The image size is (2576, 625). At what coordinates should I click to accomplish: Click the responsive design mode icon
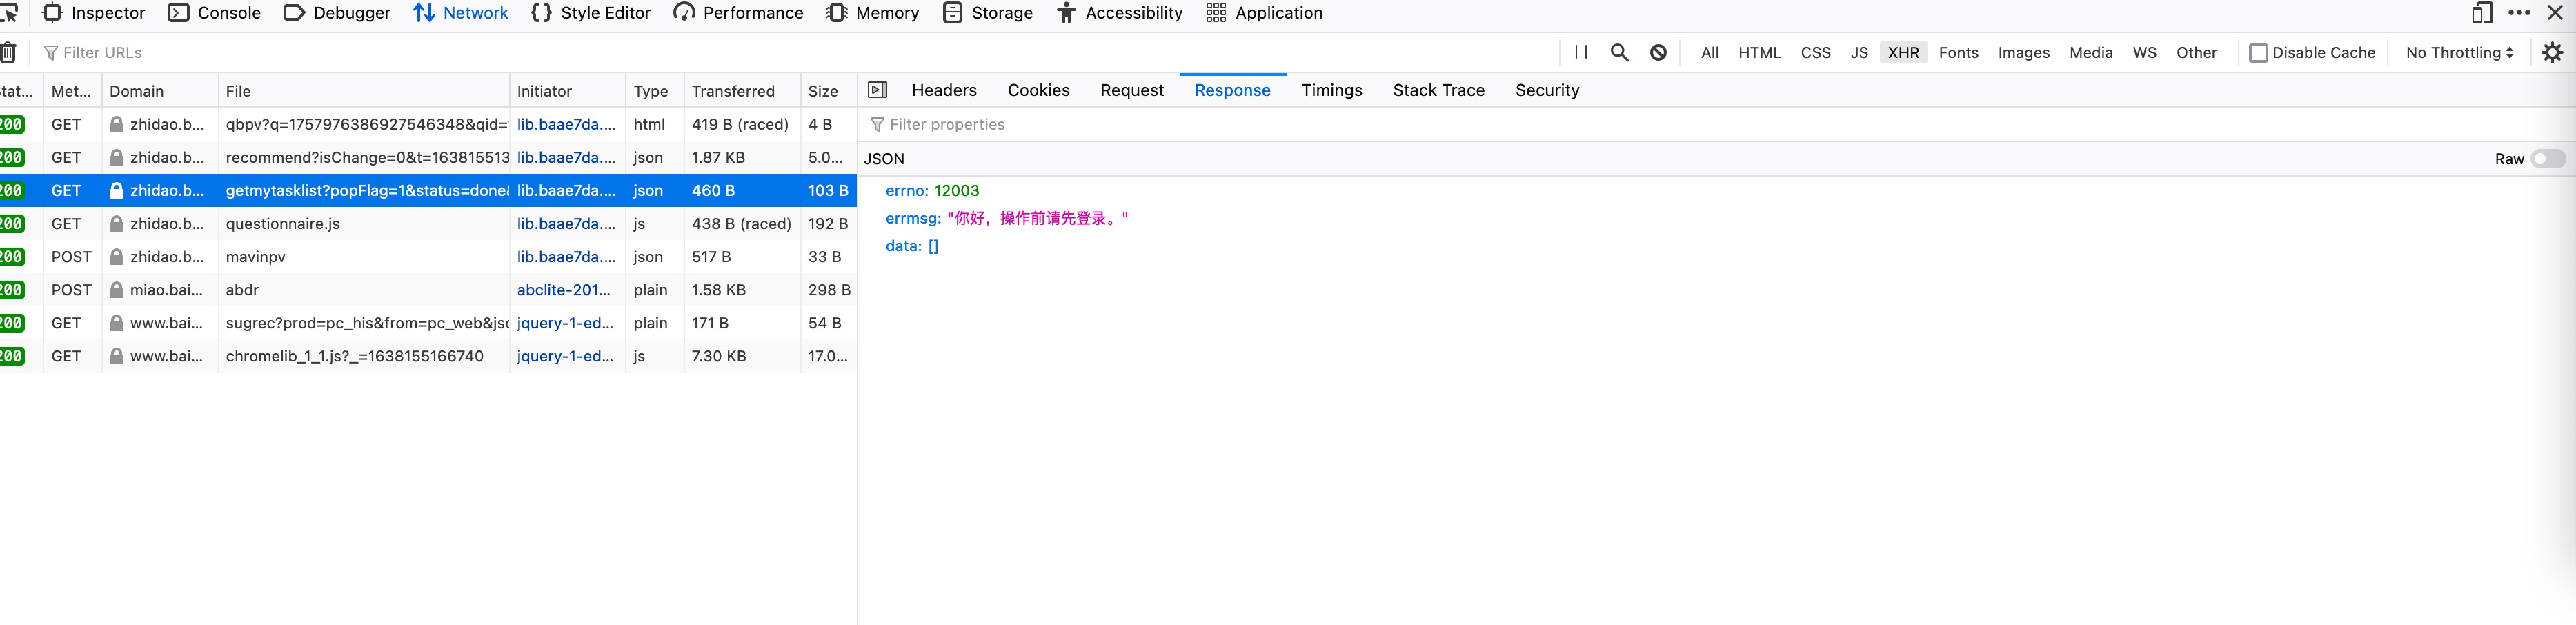coord(2483,13)
